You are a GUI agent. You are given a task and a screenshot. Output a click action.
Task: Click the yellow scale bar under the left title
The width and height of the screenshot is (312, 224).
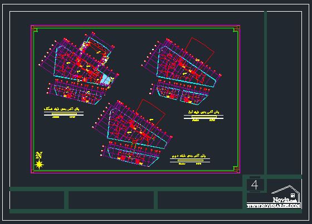coord(64,114)
